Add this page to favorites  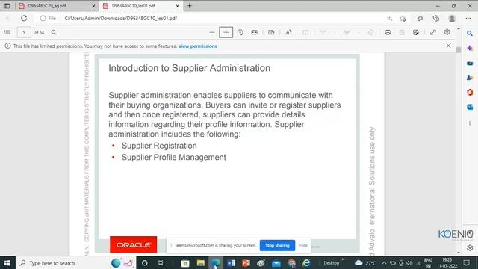tap(403, 18)
